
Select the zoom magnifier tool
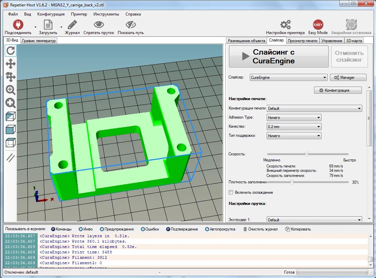coord(10,90)
